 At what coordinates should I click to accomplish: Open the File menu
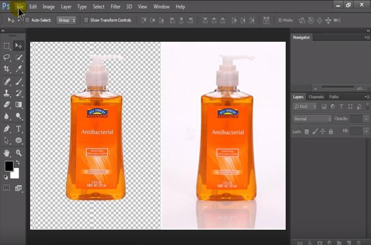pos(20,6)
